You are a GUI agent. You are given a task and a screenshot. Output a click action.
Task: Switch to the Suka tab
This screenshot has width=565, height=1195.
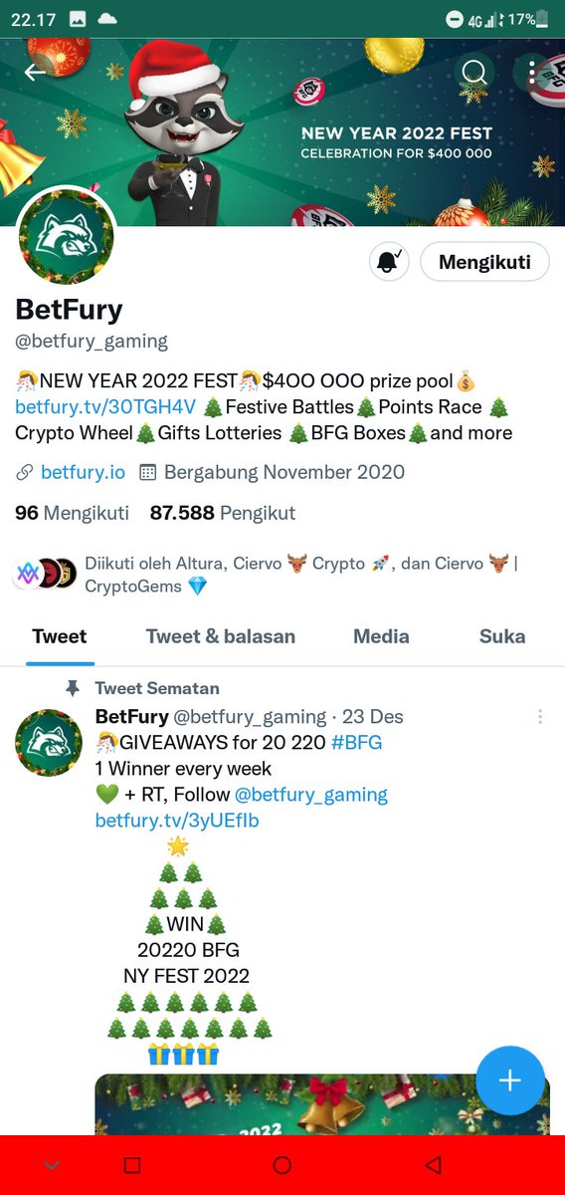click(x=502, y=636)
